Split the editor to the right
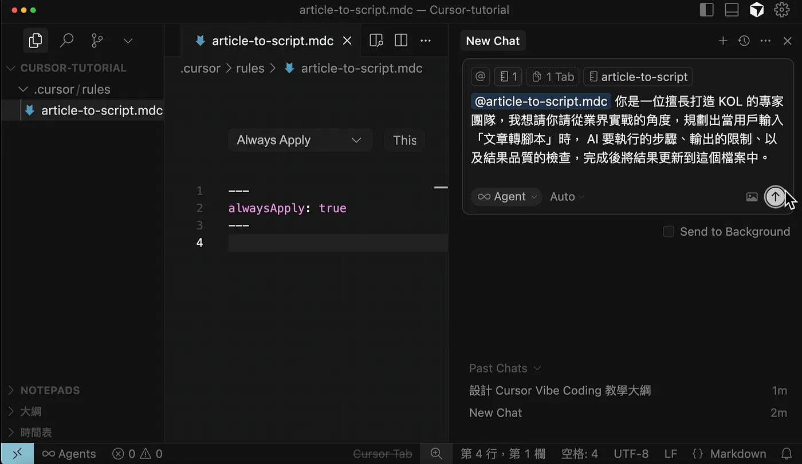The image size is (802, 464). coord(401,41)
